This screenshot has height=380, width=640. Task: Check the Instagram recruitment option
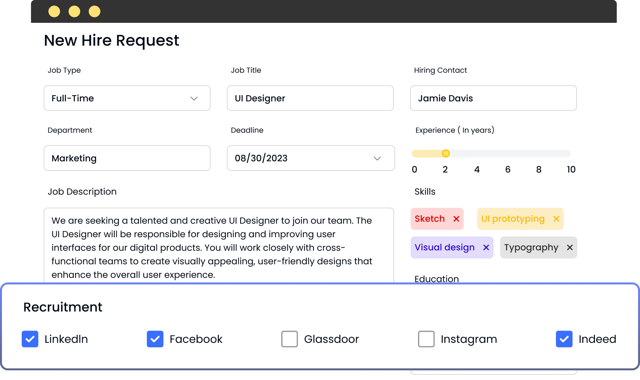[x=426, y=339]
